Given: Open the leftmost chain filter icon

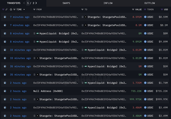Looking at the screenshot, I should click(3, 10).
